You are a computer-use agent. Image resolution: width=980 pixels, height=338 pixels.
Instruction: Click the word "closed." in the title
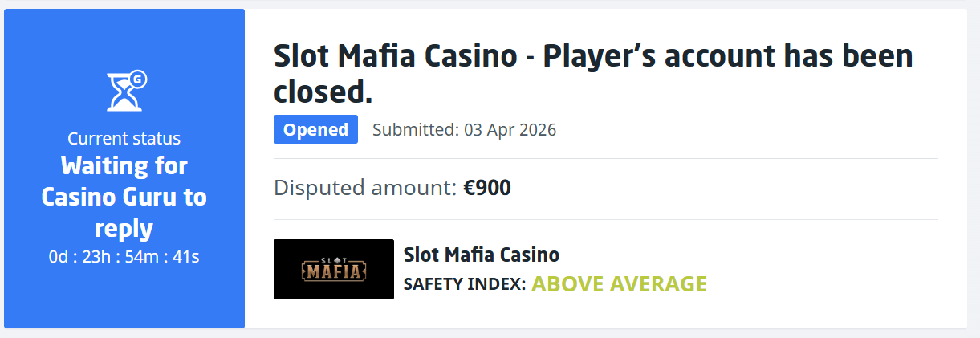(323, 92)
